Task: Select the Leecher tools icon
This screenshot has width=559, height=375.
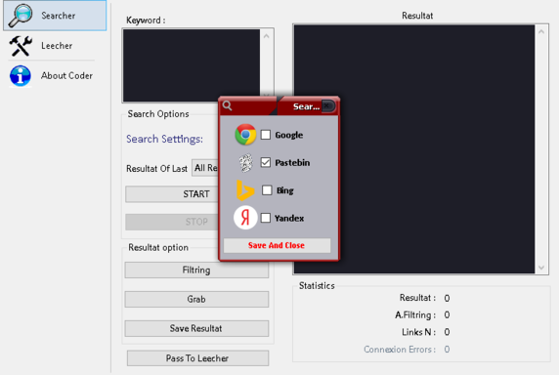Action: 21,46
